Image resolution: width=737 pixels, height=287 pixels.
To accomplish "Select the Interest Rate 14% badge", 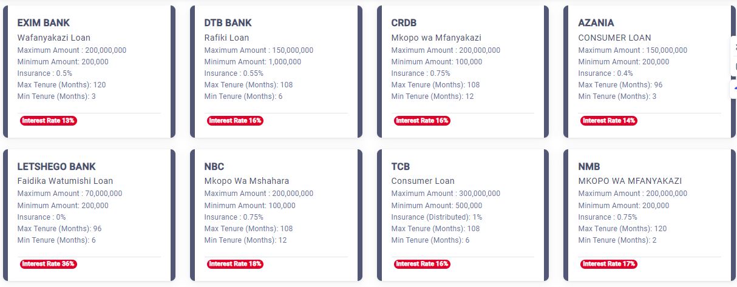I will [609, 121].
